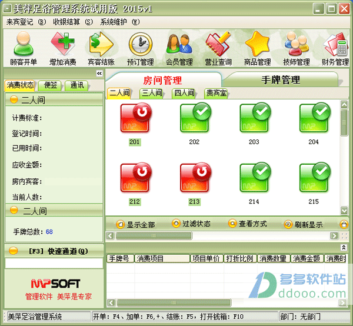Open the 来宾登记 menu

point(26,22)
